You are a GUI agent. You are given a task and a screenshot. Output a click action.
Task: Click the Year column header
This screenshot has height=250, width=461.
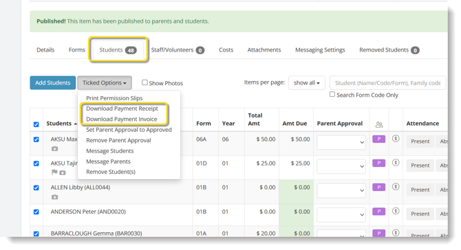[x=228, y=124]
